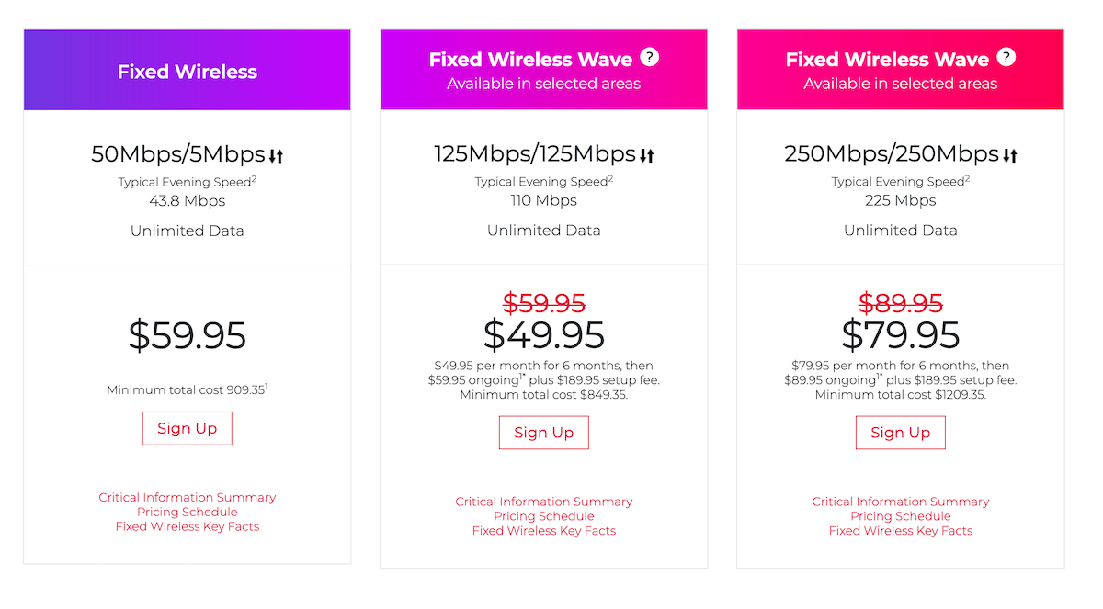Open Fixed Wireless Key Facts, 125Mbps plan
The width and height of the screenshot is (1103, 609).
click(543, 531)
